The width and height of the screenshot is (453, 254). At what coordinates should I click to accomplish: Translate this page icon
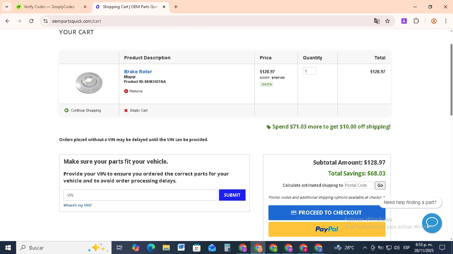tap(377, 21)
